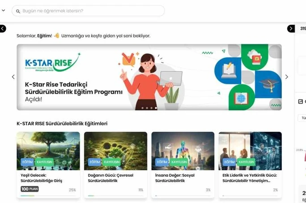Image resolution: width=306 pixels, height=203 pixels.
Task: Open the 'İnsana Değer: Sosyal Sürdürülebilirlik' title link
Action: (x=175, y=178)
